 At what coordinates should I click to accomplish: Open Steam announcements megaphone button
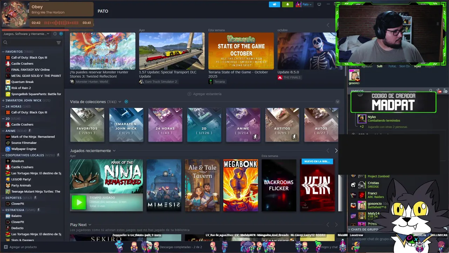coord(274,4)
